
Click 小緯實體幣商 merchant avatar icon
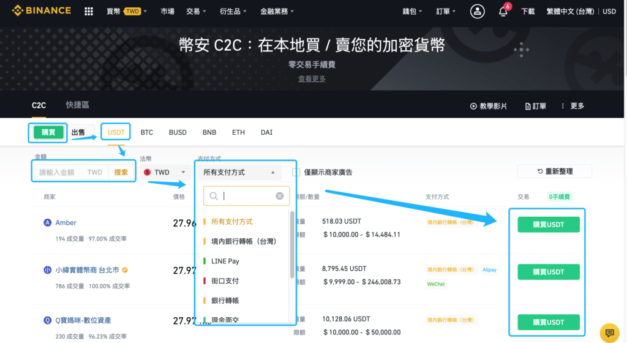[48, 270]
